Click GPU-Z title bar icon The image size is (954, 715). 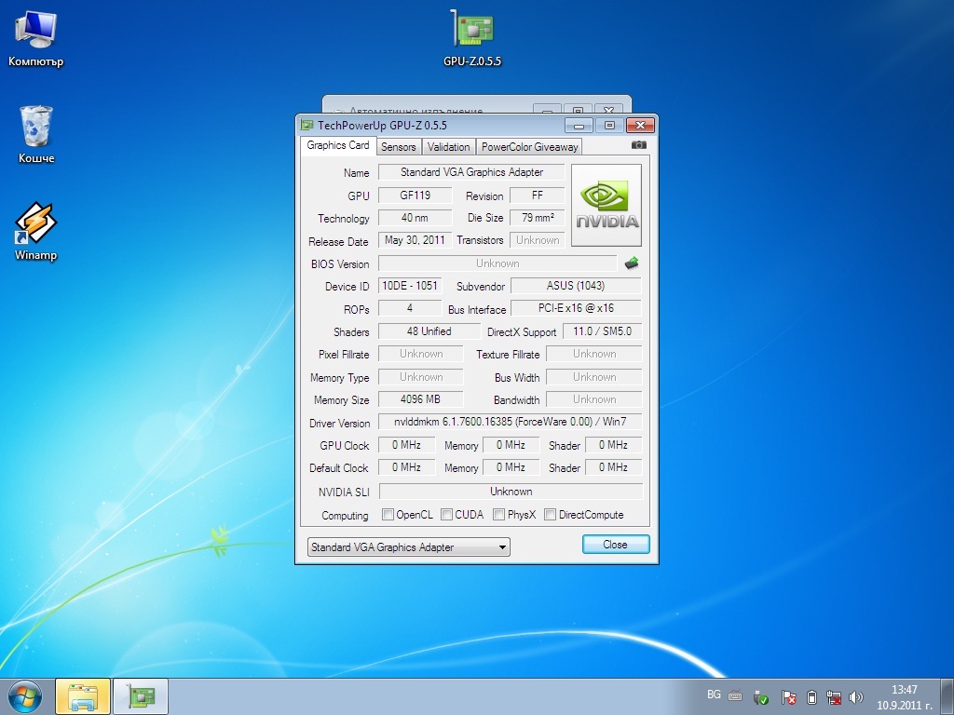pos(307,126)
